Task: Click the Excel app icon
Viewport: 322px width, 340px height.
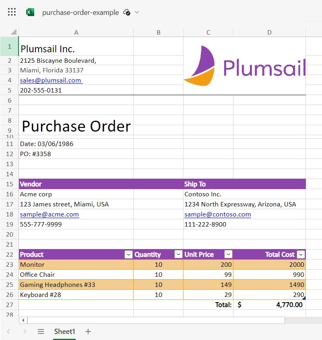Action: (30, 12)
